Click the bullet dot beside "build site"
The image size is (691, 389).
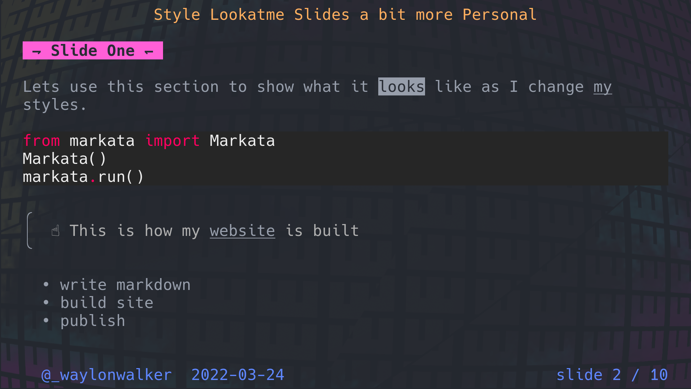(x=46, y=303)
